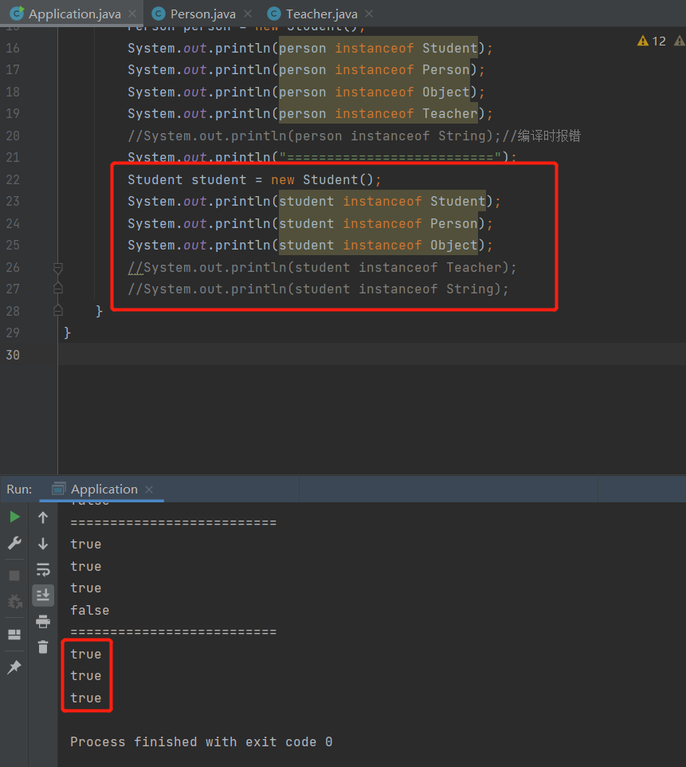Clear all console output trash icon
Screen dimensions: 686x767
tap(43, 647)
